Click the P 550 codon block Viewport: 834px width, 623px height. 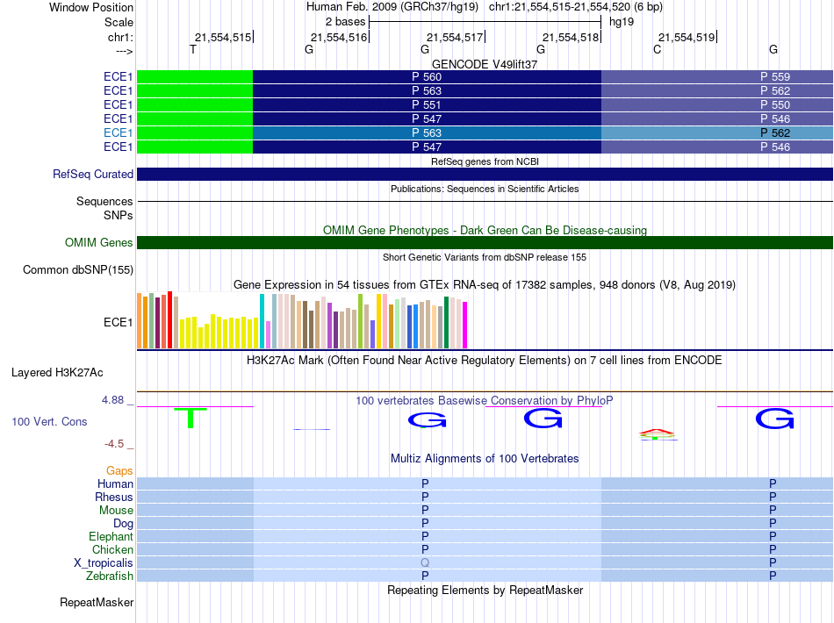[x=717, y=104]
